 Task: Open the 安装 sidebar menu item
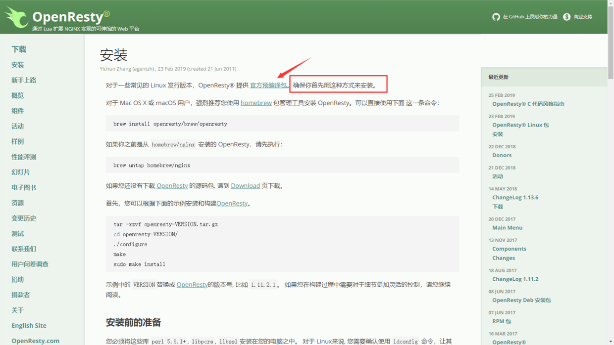pos(18,65)
